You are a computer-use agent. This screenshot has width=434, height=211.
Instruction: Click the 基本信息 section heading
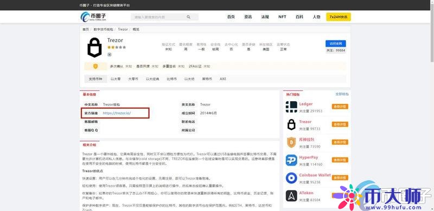[x=90, y=95]
